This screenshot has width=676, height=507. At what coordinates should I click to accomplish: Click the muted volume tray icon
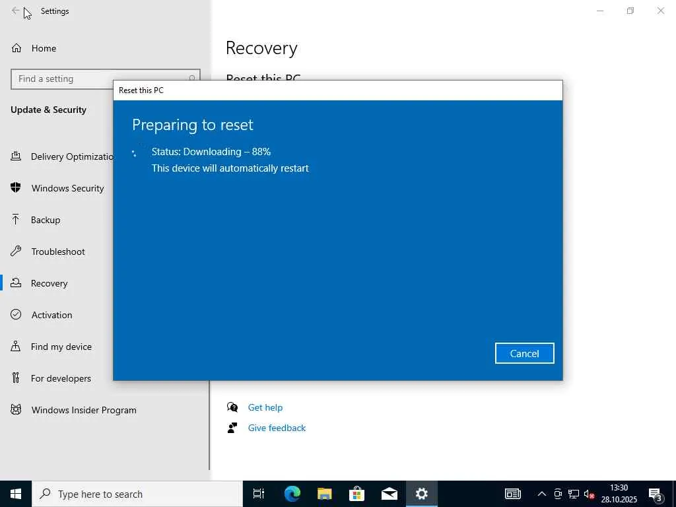[589, 494]
